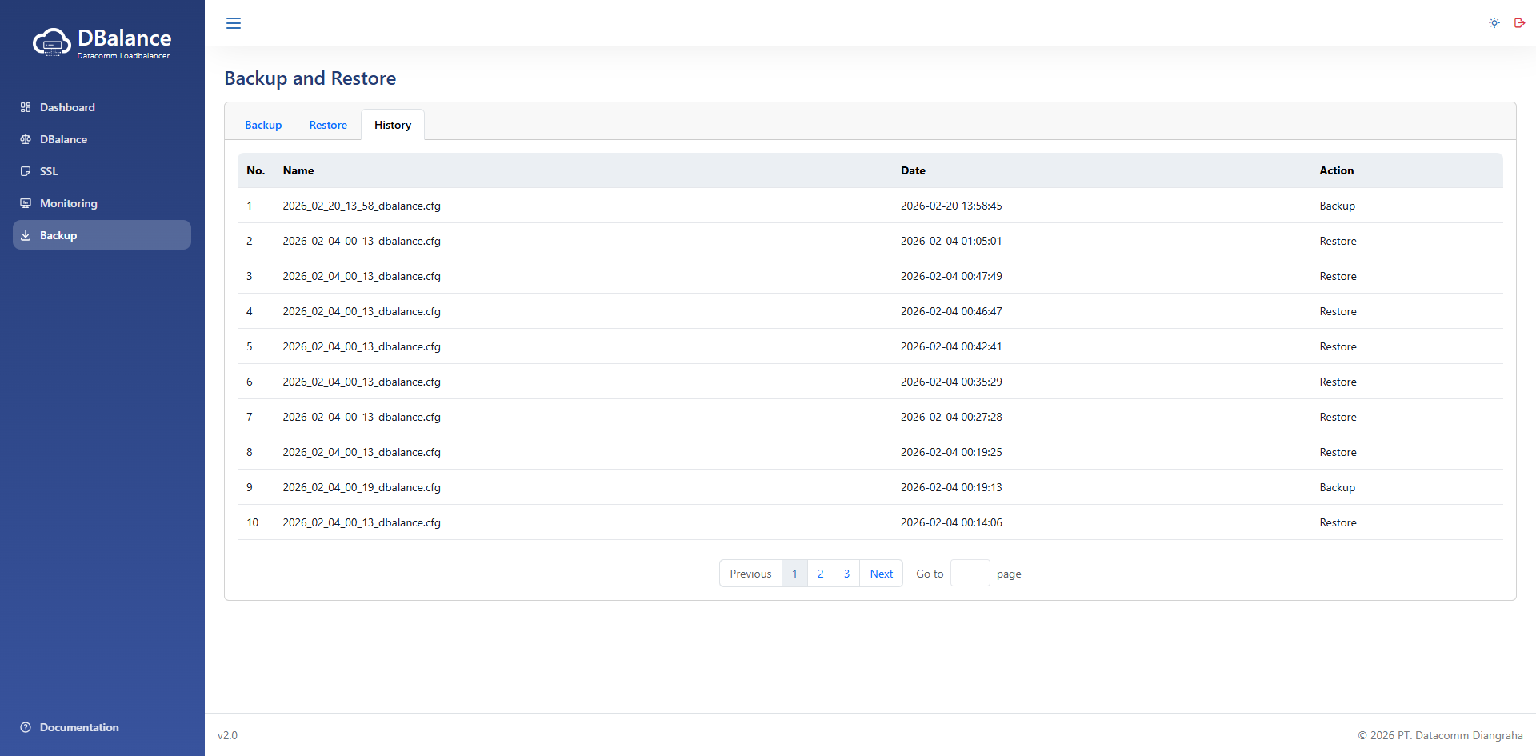
Task: Jump to page 3 of history
Action: 846,574
